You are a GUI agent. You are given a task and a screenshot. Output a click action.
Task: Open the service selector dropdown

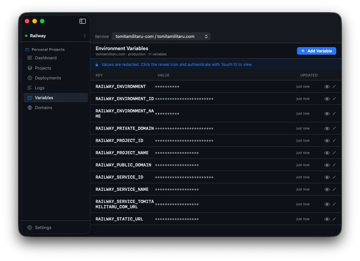(161, 36)
